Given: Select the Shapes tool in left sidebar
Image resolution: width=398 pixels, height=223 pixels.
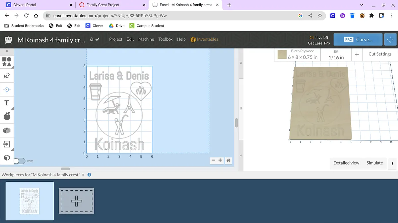Looking at the screenshot, I should point(7,61).
